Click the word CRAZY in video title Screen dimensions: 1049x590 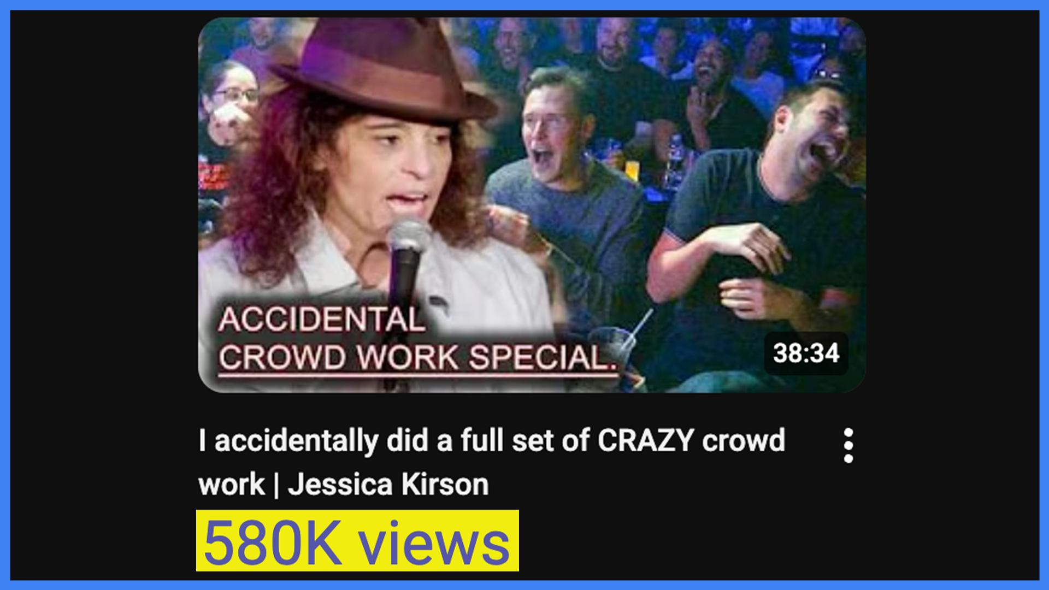646,440
